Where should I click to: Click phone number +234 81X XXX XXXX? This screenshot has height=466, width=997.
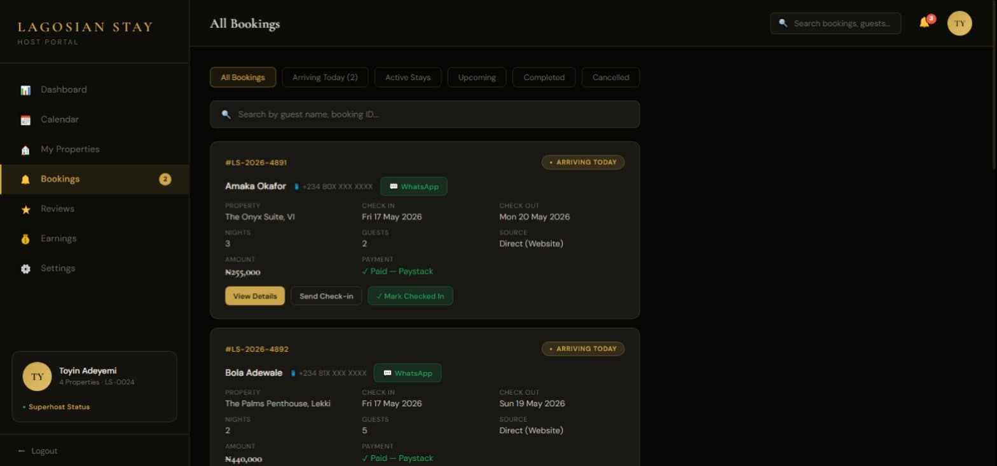pos(333,373)
